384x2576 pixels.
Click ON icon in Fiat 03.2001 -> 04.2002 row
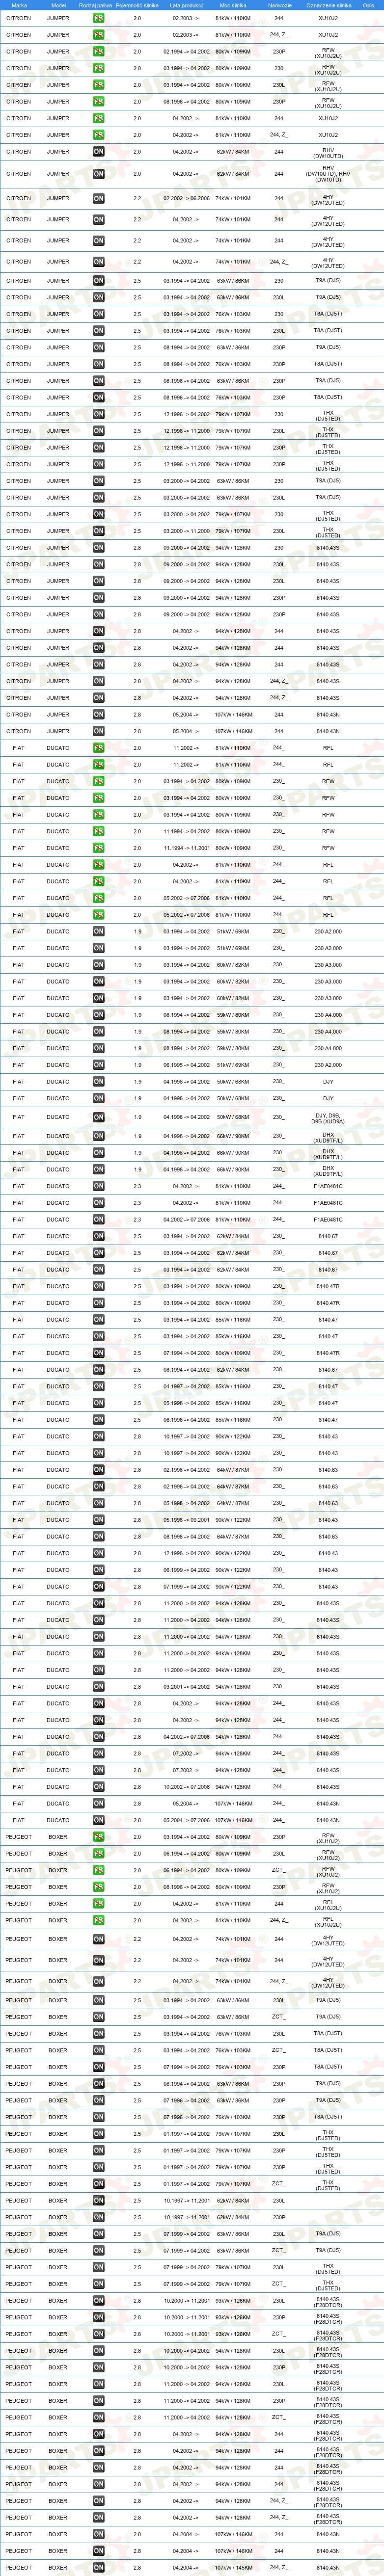coord(98,1687)
